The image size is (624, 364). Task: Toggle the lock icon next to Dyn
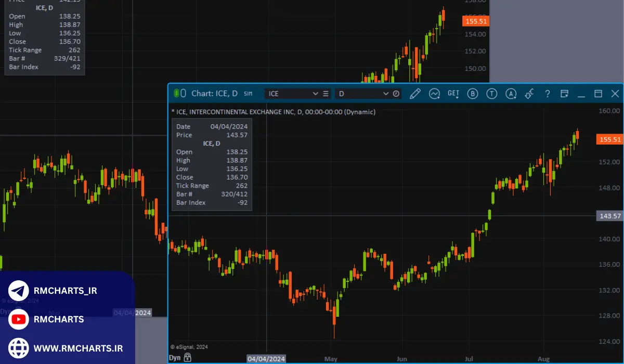tap(187, 358)
